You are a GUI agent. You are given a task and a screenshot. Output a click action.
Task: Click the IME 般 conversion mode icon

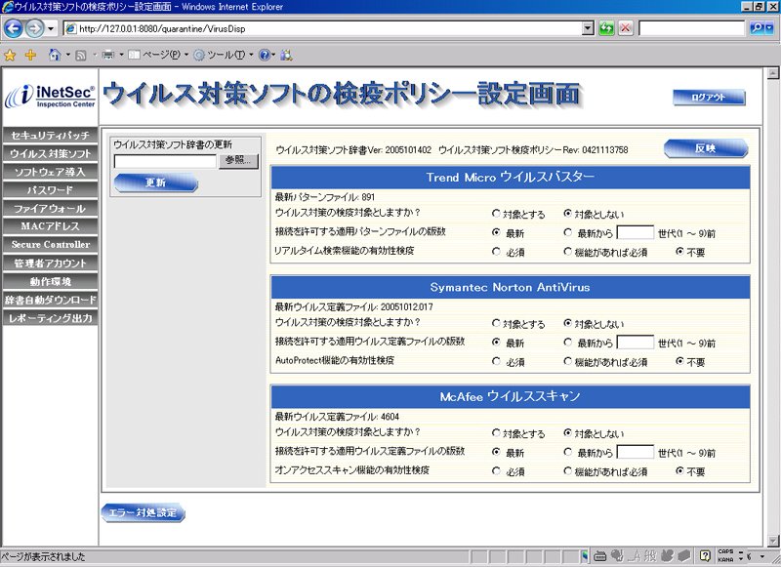coord(650,555)
